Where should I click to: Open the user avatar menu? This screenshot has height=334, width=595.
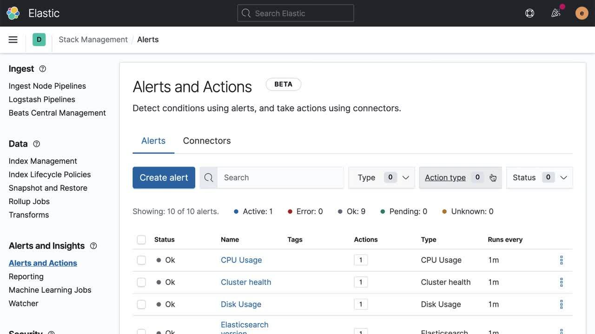582,13
